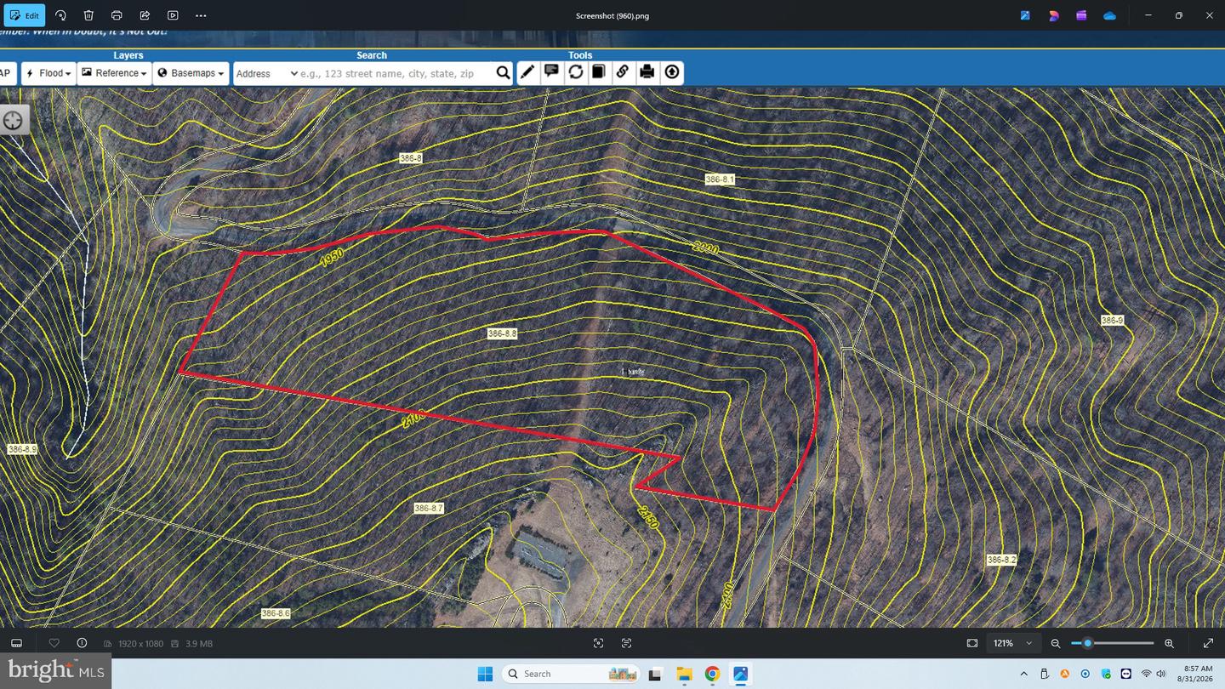Image resolution: width=1225 pixels, height=689 pixels.
Task: Click the chain link tool
Action: click(x=623, y=72)
